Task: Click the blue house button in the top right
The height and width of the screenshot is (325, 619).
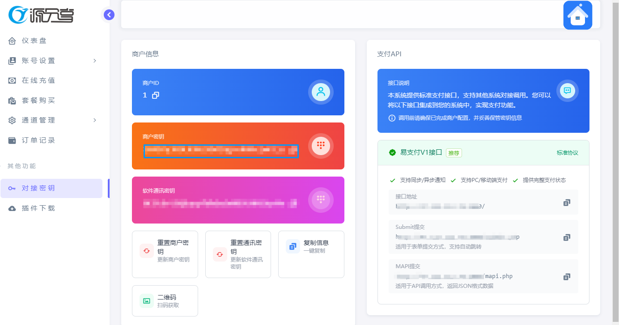Action: (x=577, y=15)
